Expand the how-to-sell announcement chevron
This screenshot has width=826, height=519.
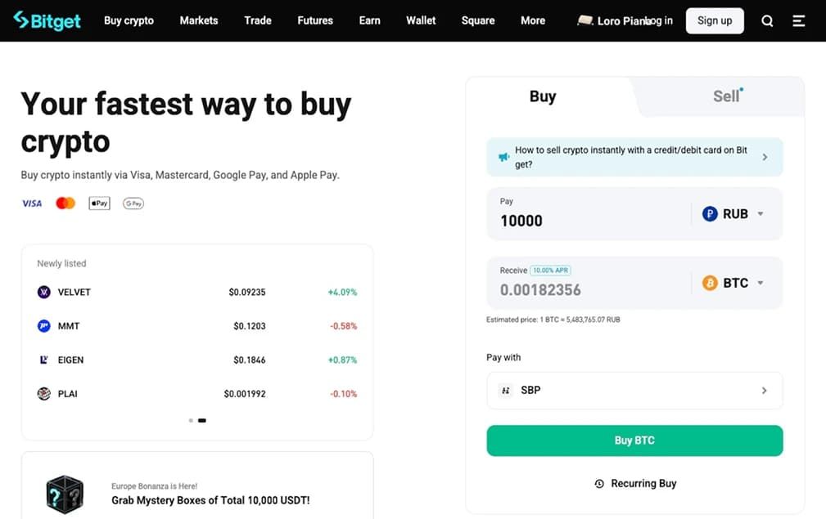point(765,157)
